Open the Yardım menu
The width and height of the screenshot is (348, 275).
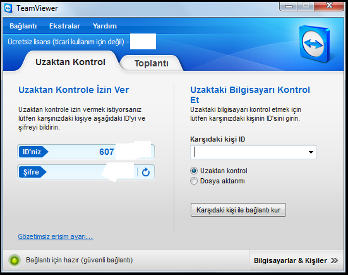[x=105, y=26]
